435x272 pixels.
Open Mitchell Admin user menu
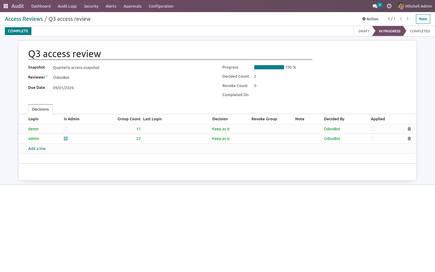pyautogui.click(x=415, y=6)
